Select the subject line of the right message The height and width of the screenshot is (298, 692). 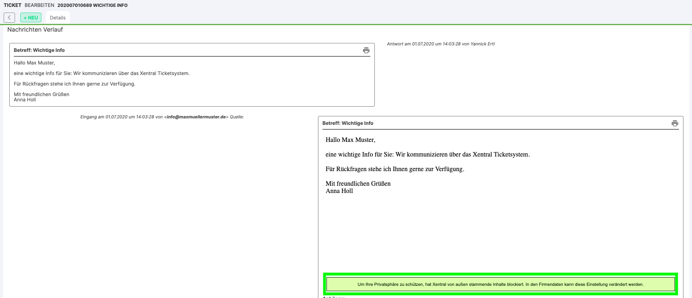(348, 123)
